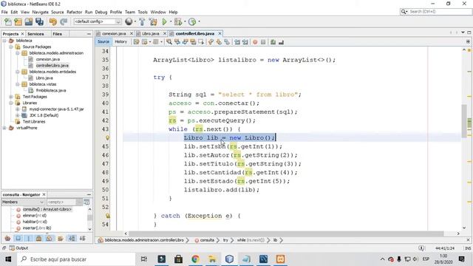Click the Build Project hammer icon
This screenshot has height=266, width=473.
point(142,21)
